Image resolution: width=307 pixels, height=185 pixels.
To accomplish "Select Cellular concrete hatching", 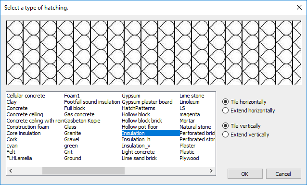I will tap(26, 96).
